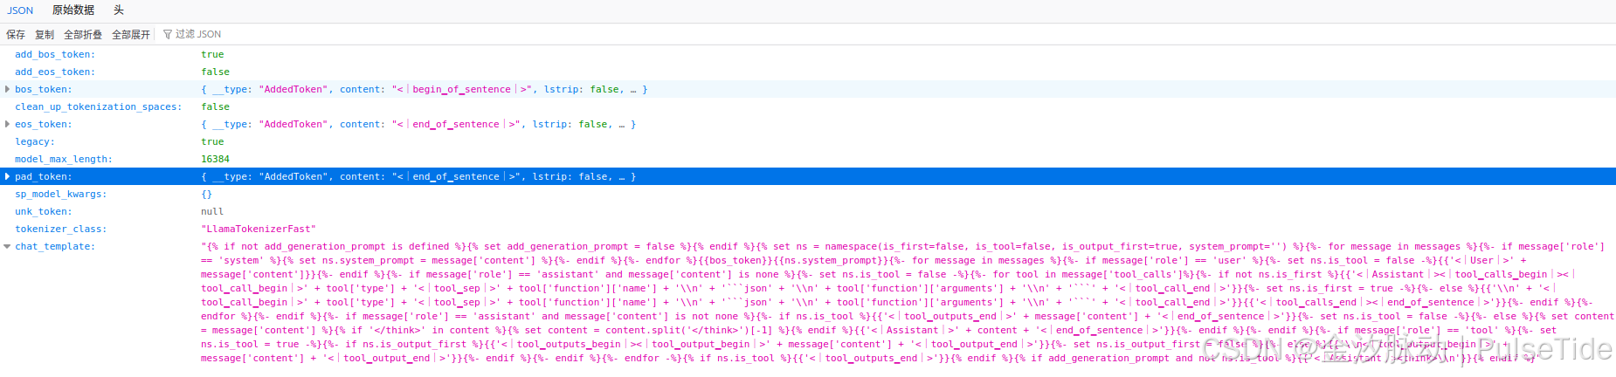Select the model_max_length key
Viewport: 1616px width, 377px height.
coord(64,159)
